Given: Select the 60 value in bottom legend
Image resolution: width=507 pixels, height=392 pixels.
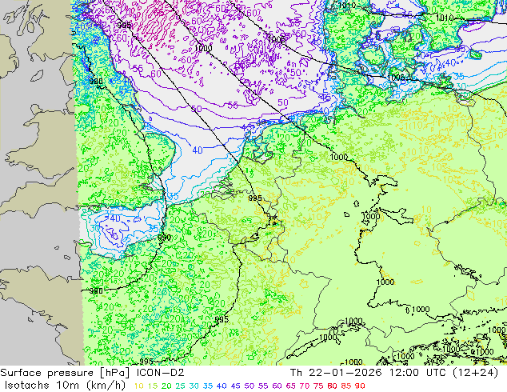Looking at the screenshot, I should pos(277,386).
